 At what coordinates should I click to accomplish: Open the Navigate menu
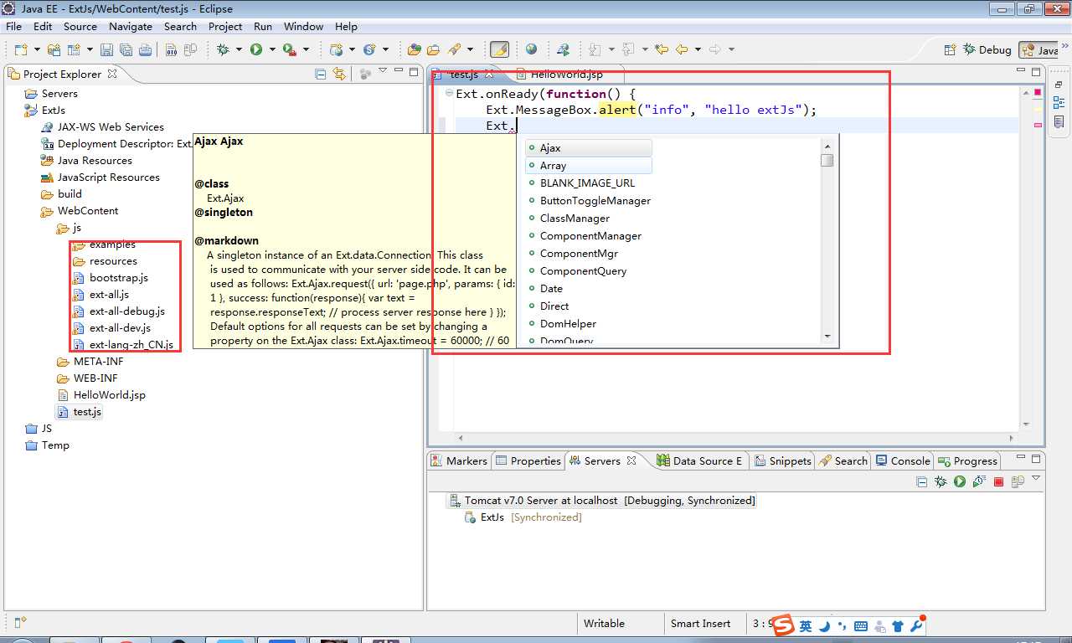click(131, 26)
